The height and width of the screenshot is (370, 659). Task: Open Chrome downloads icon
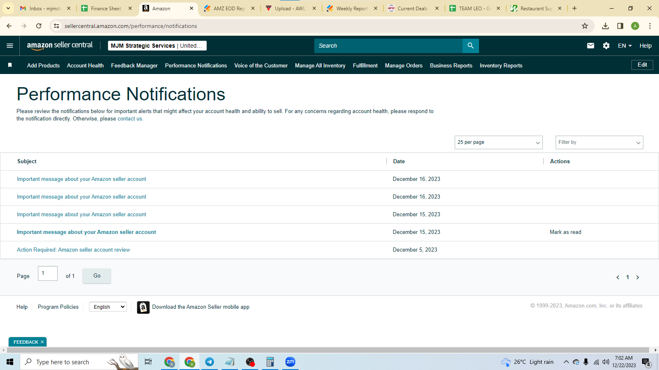(x=605, y=26)
